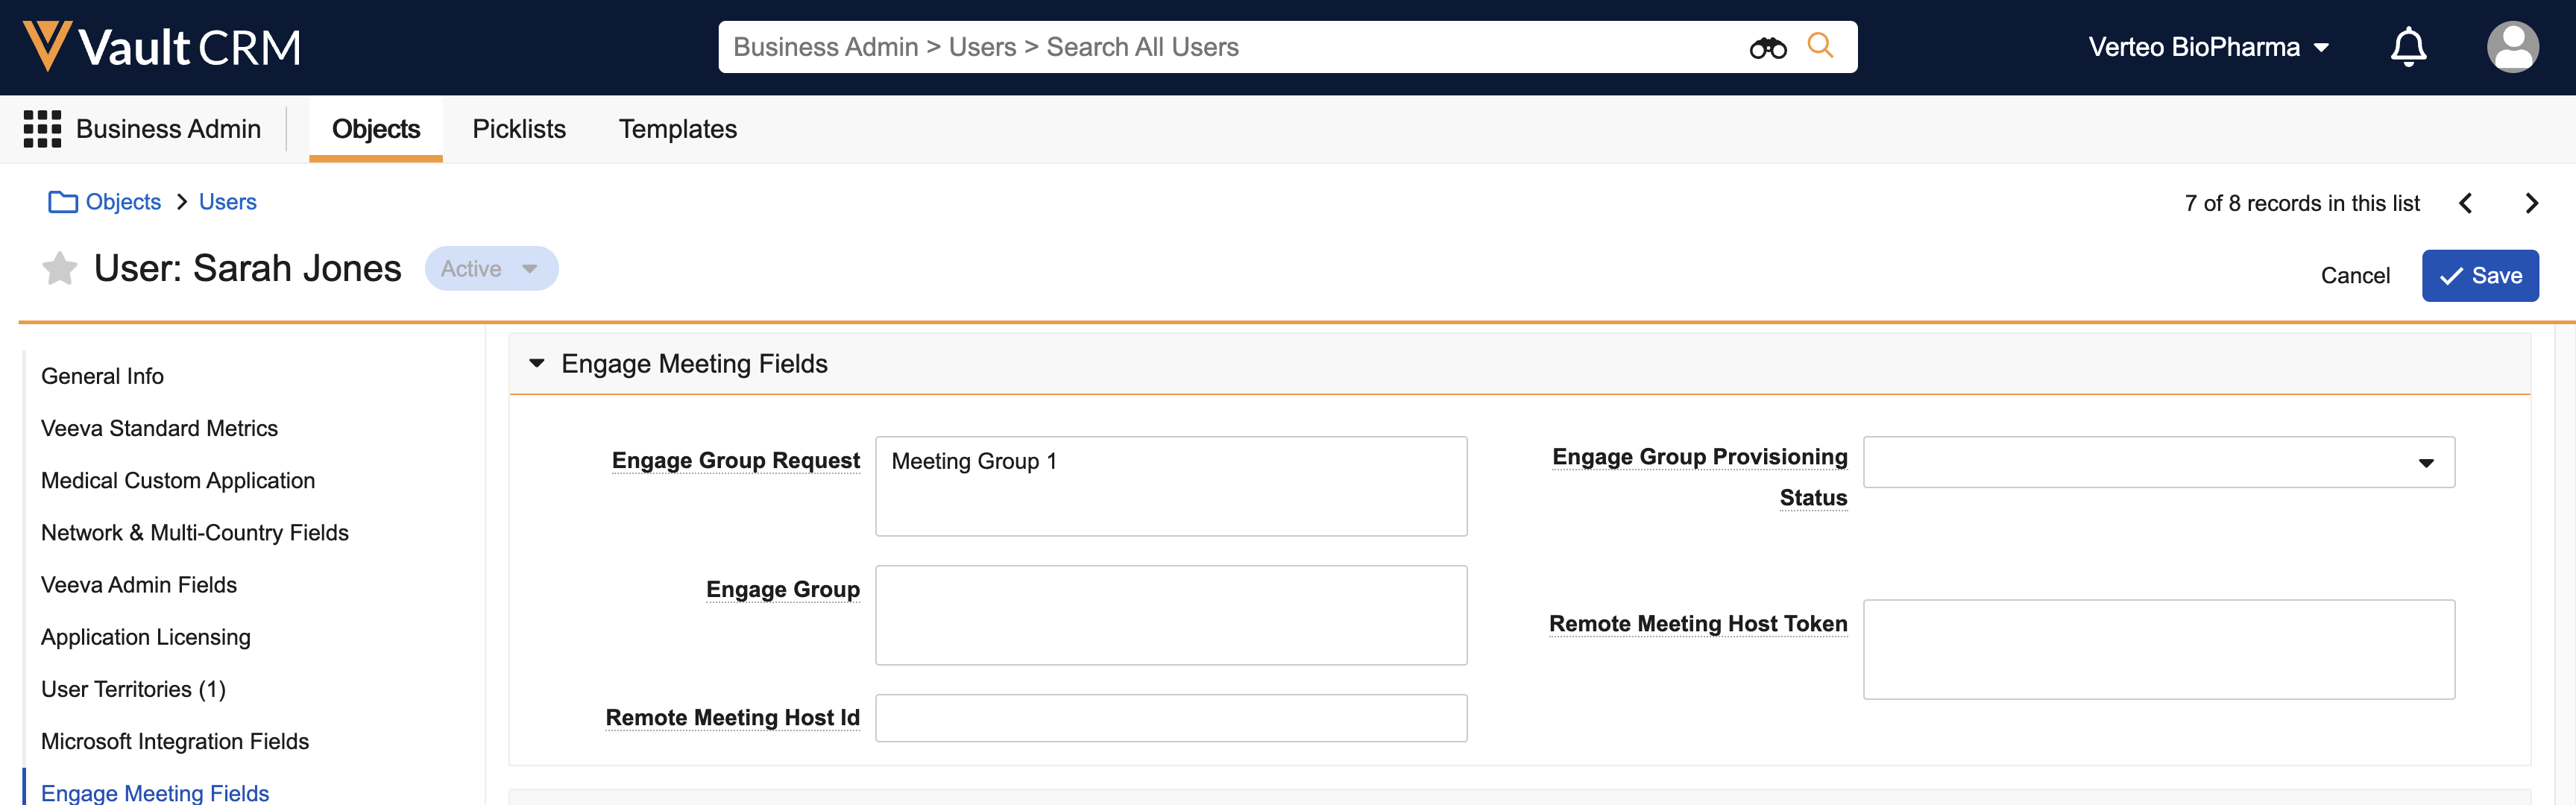The width and height of the screenshot is (2576, 805).
Task: Click the Cancel button
Action: (2354, 276)
